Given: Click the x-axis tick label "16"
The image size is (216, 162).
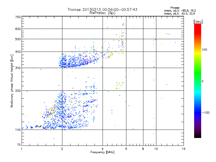Looking at the screenshot, I should pos(184,149).
